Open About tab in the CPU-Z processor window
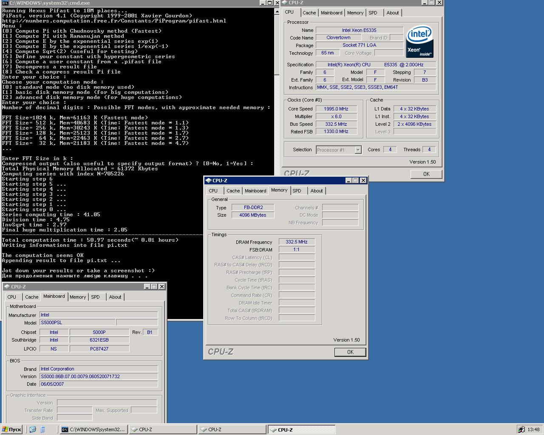 click(x=393, y=13)
